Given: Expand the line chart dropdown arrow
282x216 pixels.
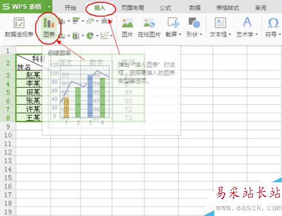Looking at the screenshot, I should [x=97, y=21].
